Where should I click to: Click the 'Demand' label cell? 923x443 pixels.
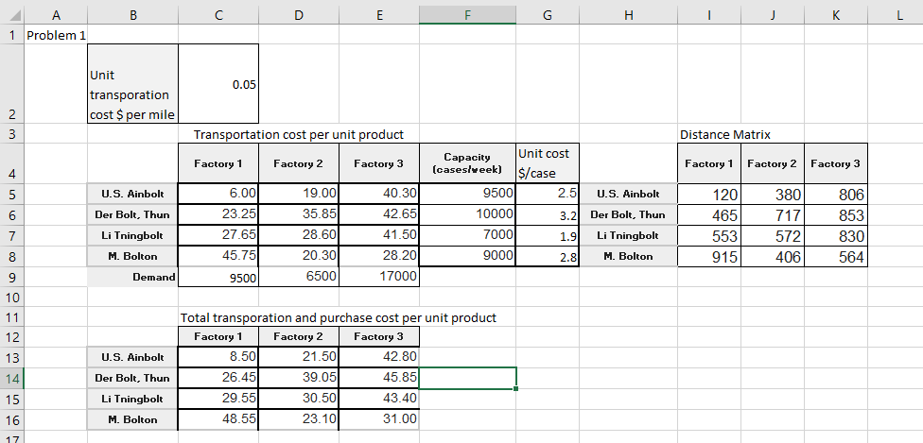(132, 277)
